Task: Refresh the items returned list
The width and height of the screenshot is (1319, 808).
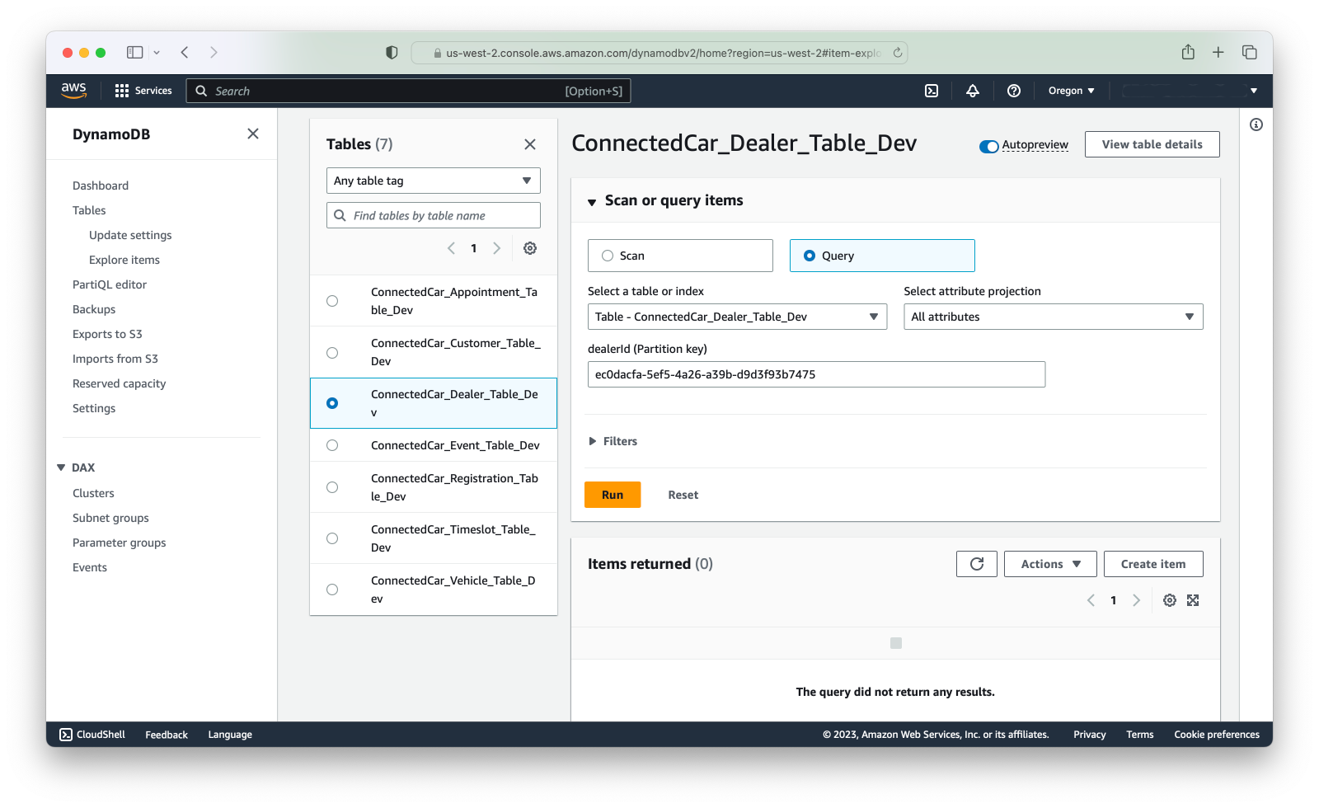Action: (x=977, y=564)
